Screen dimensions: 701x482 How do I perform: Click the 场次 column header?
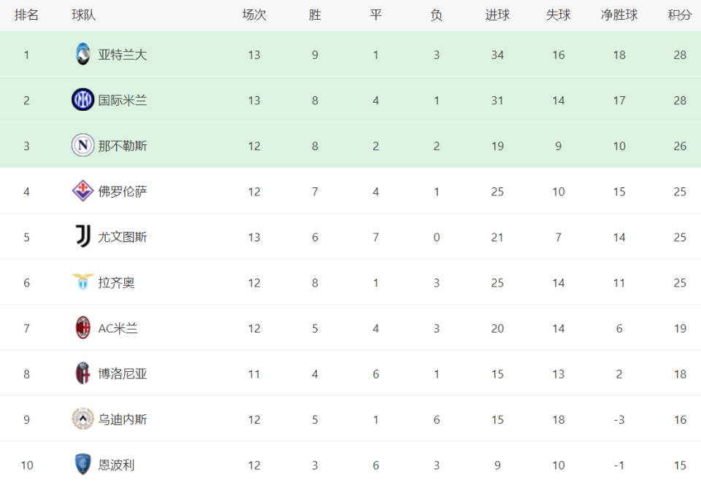coord(254,15)
